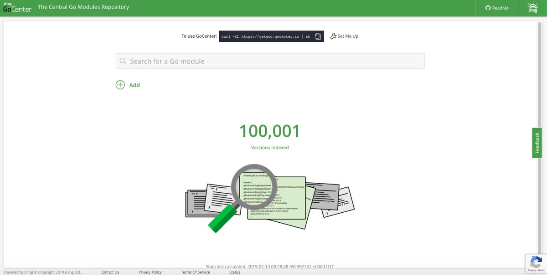Click the 100,001 versions count
The width and height of the screenshot is (547, 275).
[x=270, y=131]
